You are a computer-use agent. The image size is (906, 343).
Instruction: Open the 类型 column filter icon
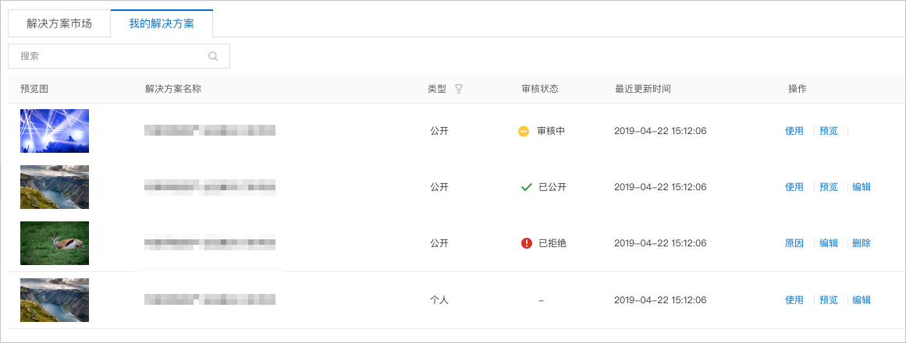click(459, 89)
